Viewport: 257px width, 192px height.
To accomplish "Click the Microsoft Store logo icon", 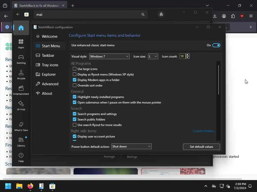I will [x=26, y=14].
